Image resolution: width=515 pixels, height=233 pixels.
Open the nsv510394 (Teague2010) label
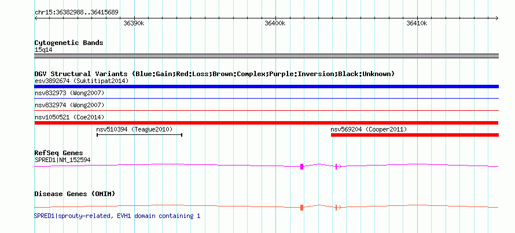pos(134,129)
